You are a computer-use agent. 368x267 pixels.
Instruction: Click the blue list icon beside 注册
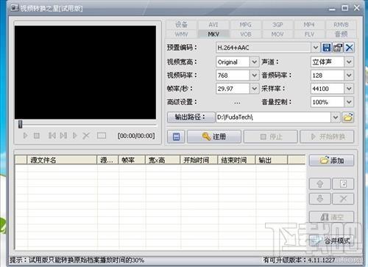[176, 136]
